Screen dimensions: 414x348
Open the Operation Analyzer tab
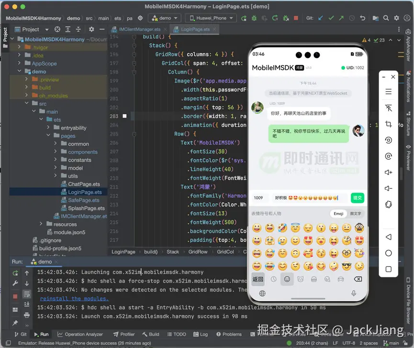pos(80,334)
